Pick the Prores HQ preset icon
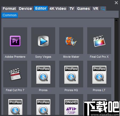This screenshot has height=116, width=120. coord(71,75)
